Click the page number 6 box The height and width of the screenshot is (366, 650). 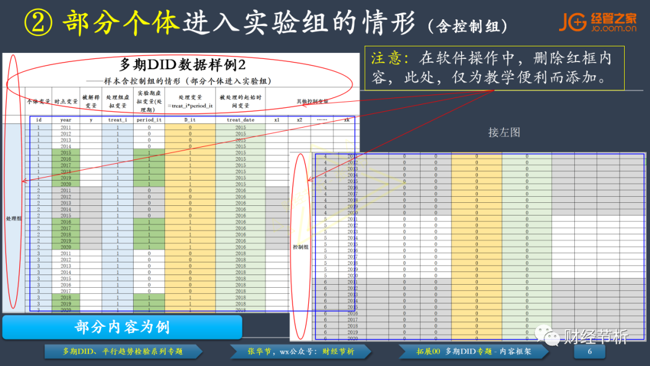click(589, 352)
